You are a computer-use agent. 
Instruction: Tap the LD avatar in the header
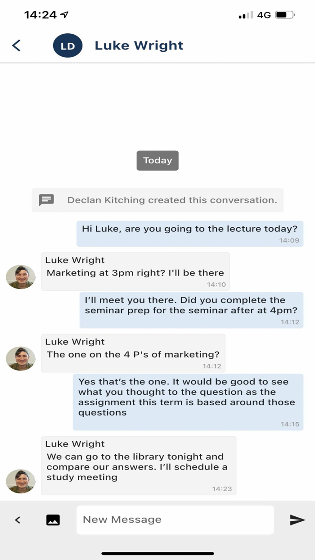tap(68, 45)
